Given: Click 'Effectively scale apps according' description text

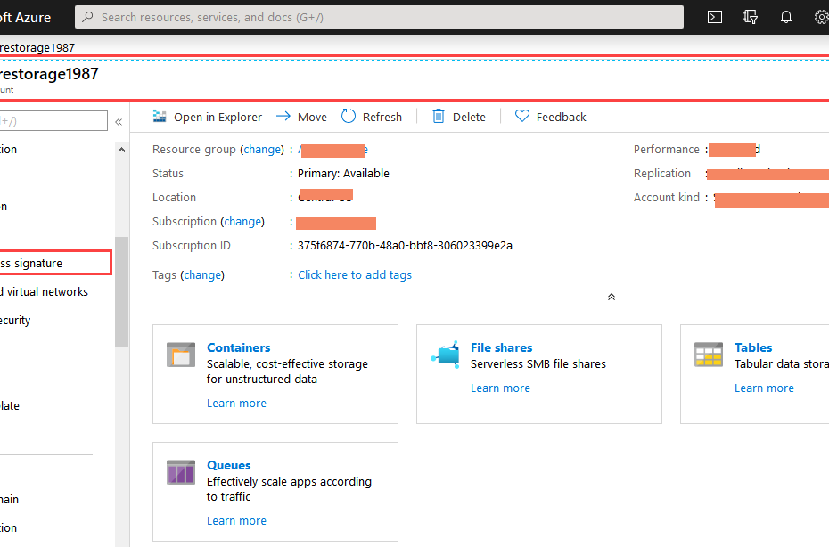Looking at the screenshot, I should pos(289,481).
